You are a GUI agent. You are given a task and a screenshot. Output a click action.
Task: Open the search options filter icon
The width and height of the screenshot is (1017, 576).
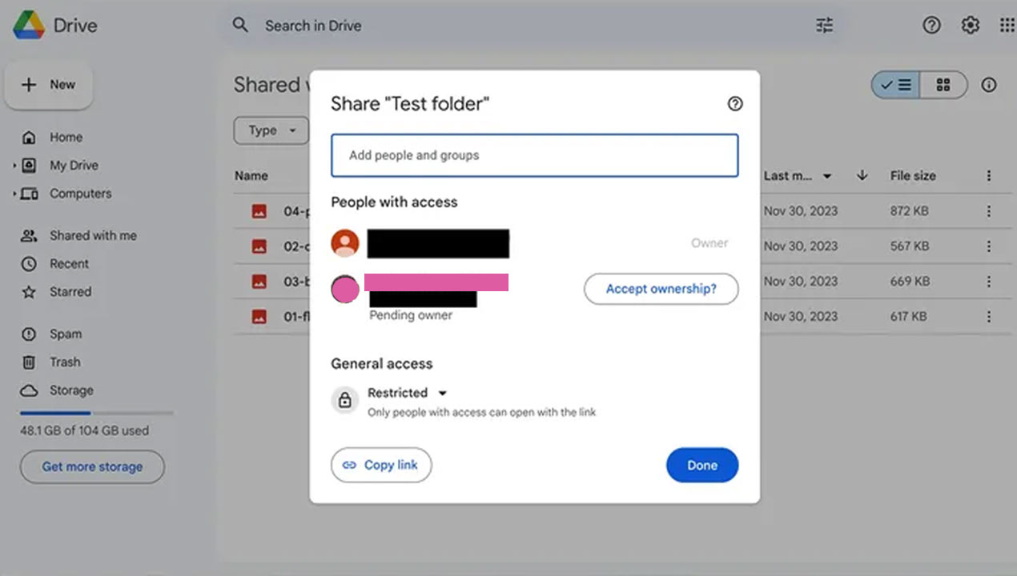pyautogui.click(x=824, y=25)
